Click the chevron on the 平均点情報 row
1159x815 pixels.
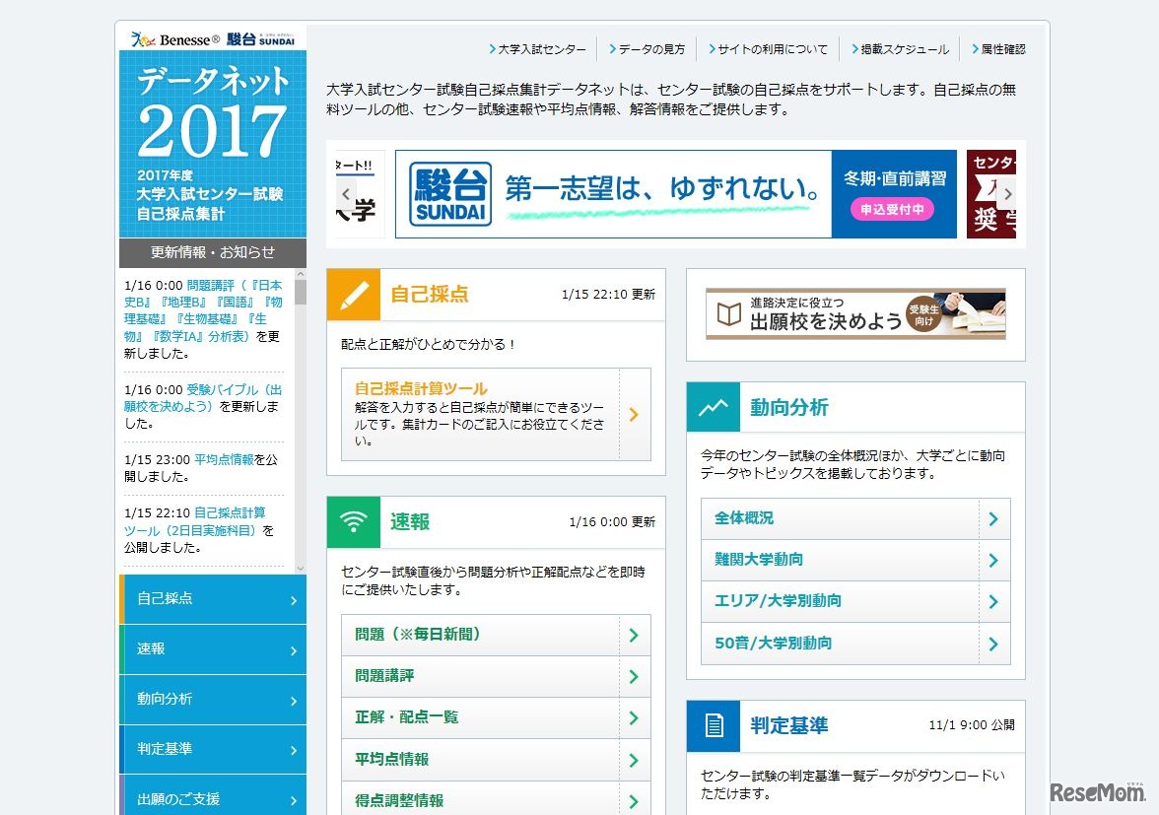coord(635,760)
